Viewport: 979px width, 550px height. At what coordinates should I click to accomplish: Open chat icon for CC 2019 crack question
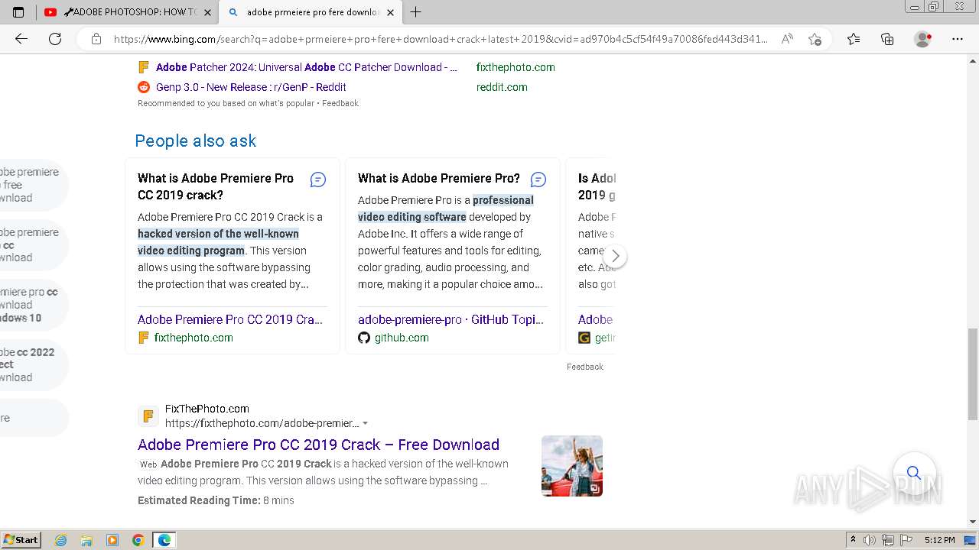point(318,180)
